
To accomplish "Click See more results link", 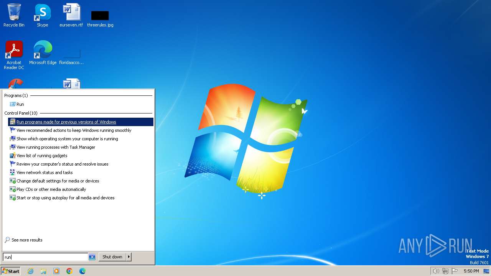I will pos(23,240).
